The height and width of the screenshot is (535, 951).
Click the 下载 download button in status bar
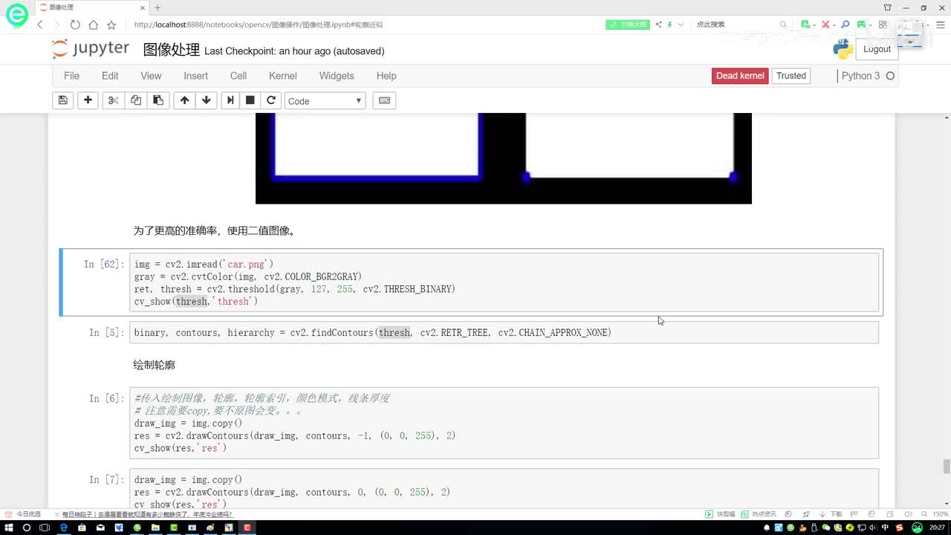tap(831, 514)
